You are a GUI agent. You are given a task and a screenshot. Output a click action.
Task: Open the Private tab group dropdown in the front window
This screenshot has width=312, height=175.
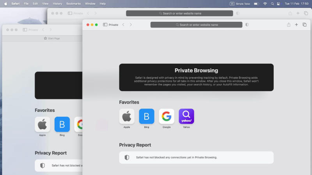point(113,24)
